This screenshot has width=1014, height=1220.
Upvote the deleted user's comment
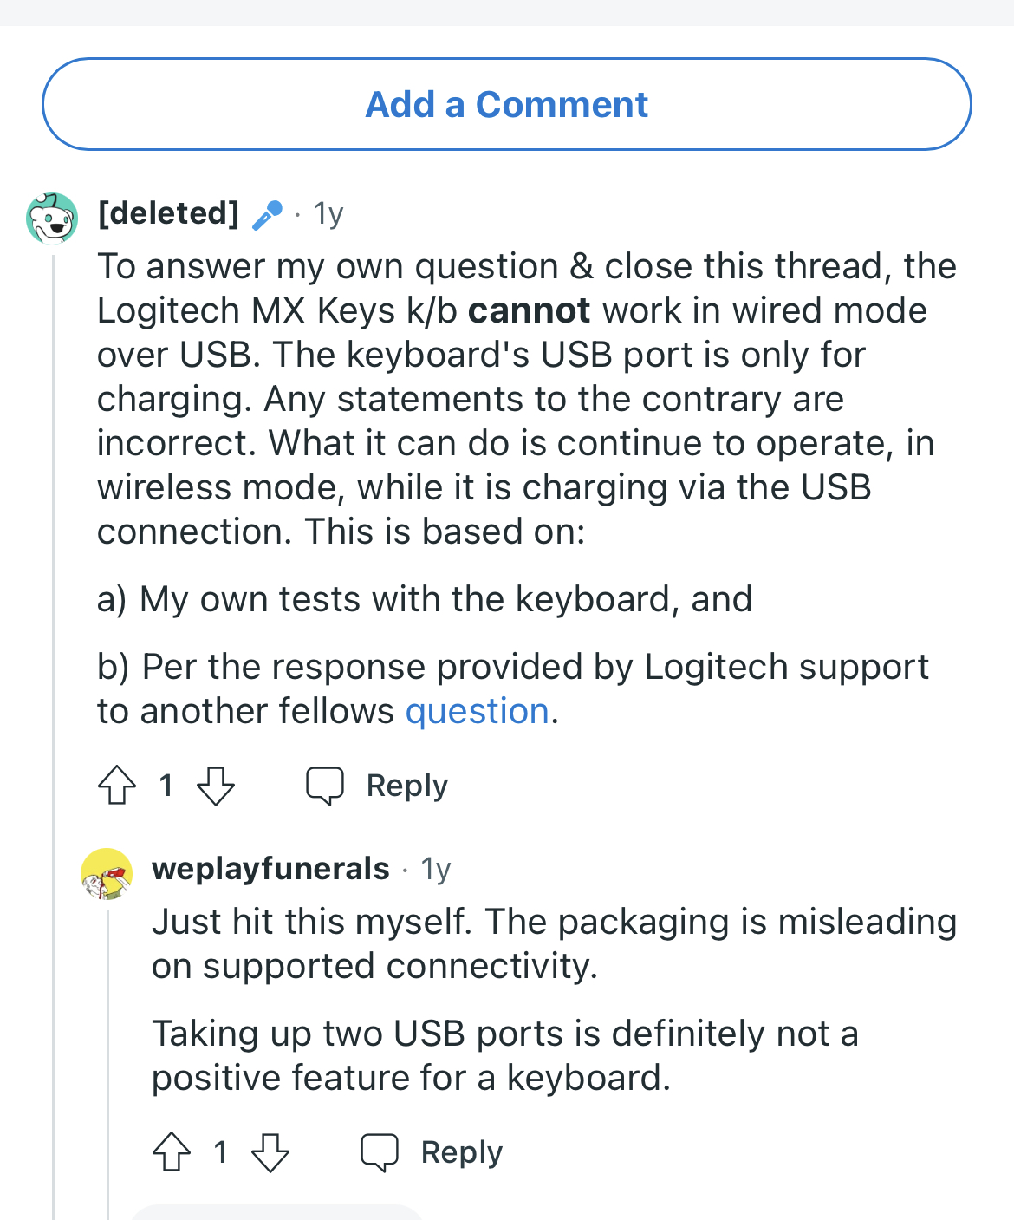(117, 786)
